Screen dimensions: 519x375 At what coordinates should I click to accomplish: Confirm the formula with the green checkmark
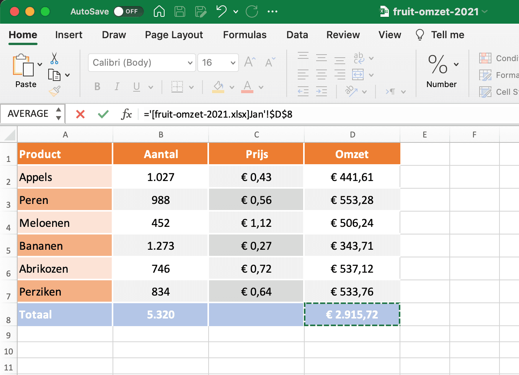103,114
